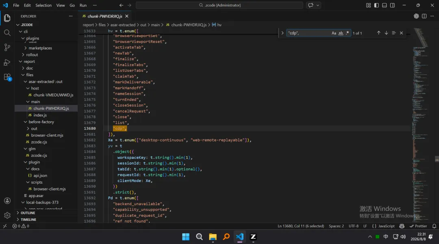Click the AI sparkle icon in editor toolbar
The image size is (439, 244).
click(416, 16)
